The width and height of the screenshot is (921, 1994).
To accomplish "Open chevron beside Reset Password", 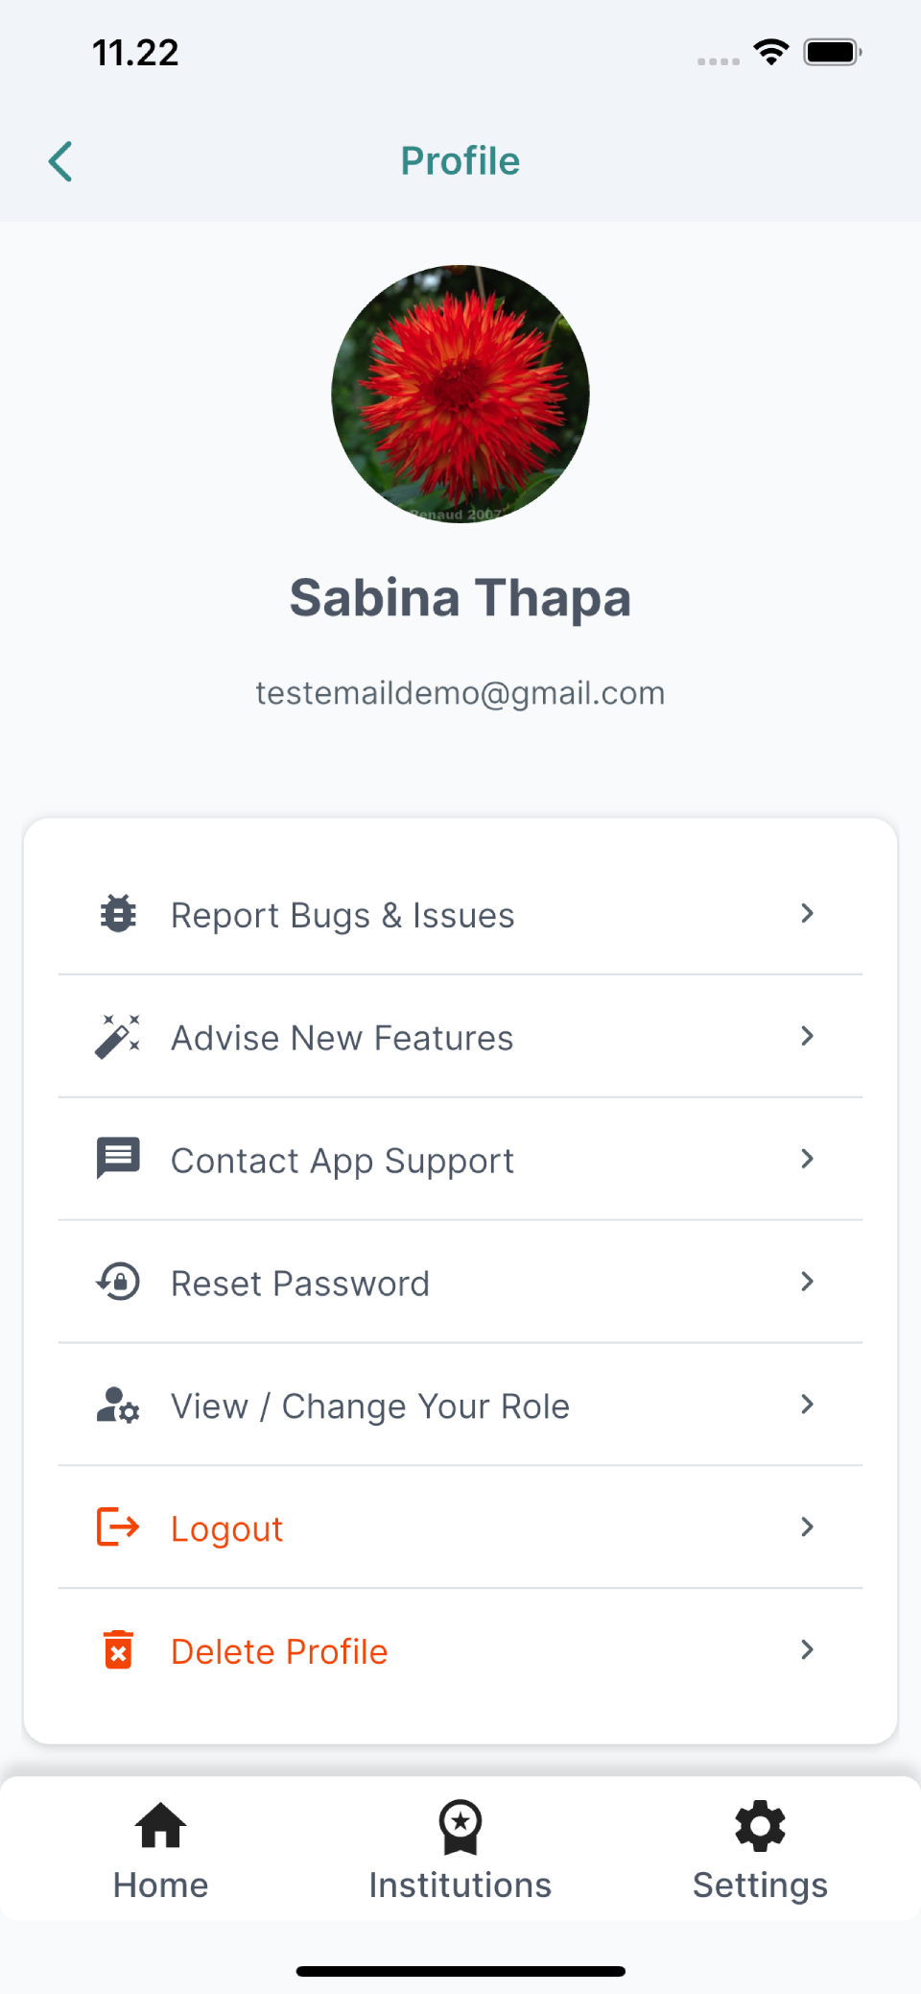I will (x=807, y=1282).
